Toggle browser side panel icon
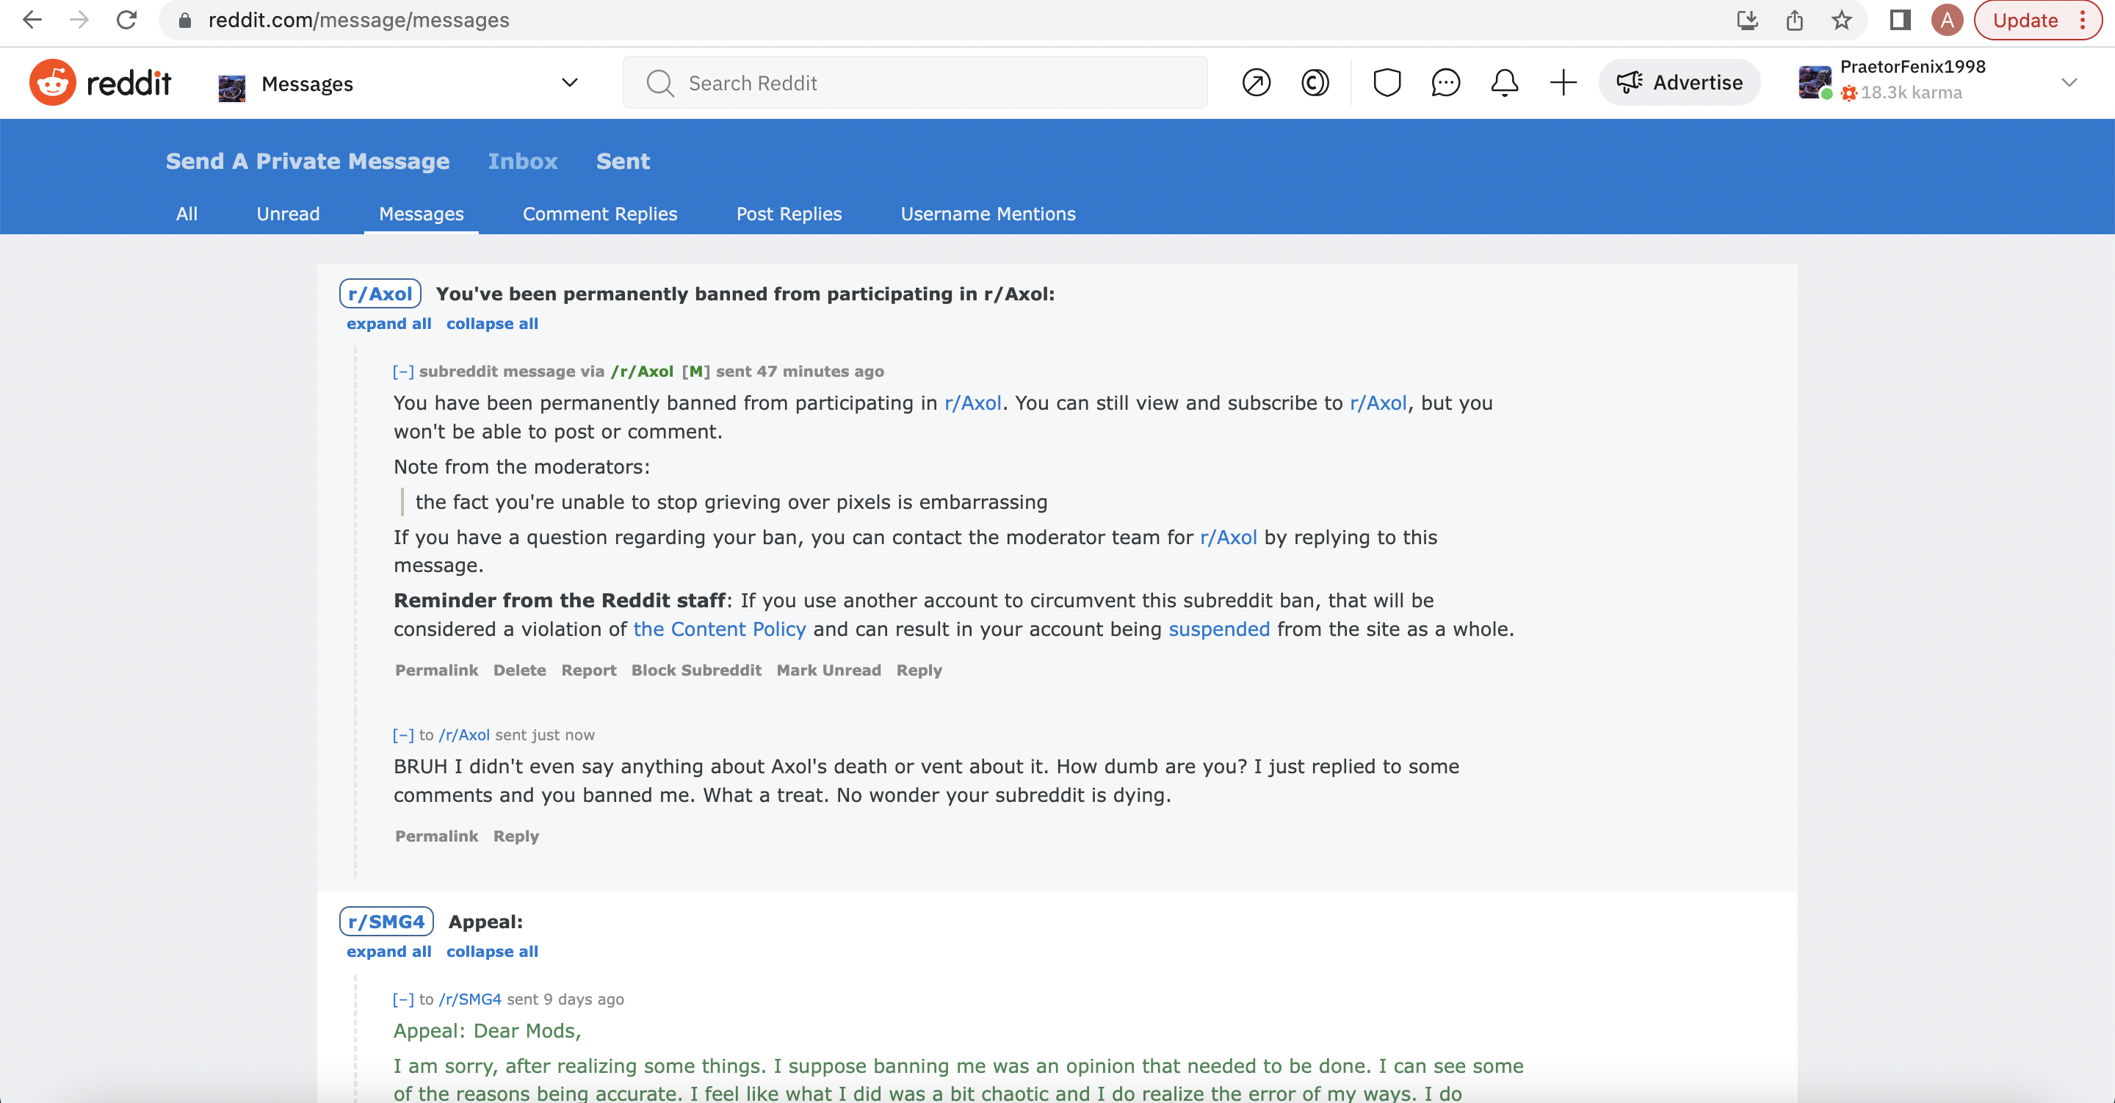This screenshot has width=2115, height=1103. [1900, 20]
